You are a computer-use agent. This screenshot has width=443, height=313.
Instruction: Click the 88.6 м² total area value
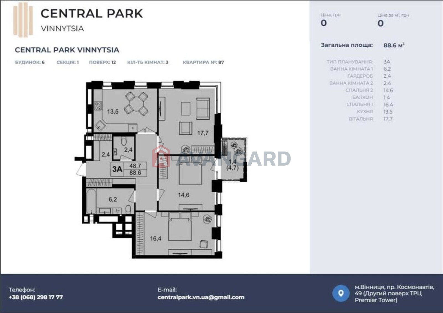click(x=394, y=45)
